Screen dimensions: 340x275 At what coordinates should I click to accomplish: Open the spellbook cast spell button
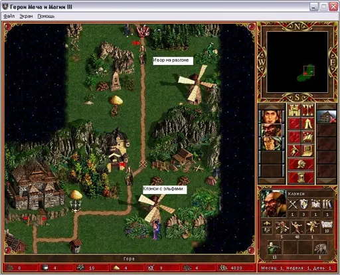[307, 137]
